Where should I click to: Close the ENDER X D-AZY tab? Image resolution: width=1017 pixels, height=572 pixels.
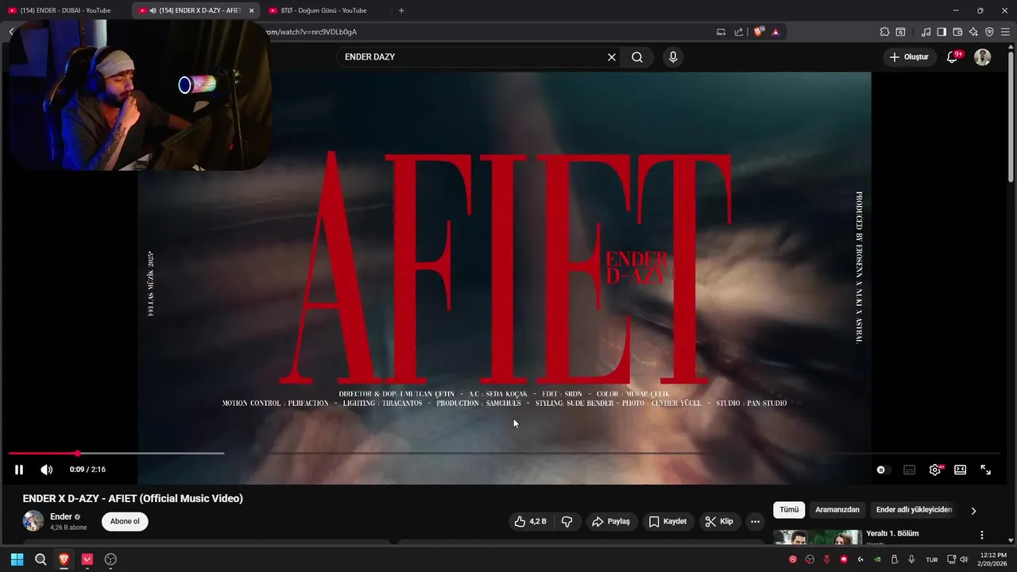coord(251,10)
